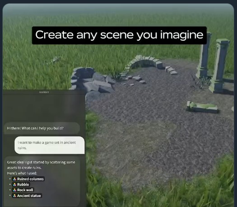Viewport: 237px width, 207px height.
Task: Click the 'Hi there! What can I help you build?' message
Action: [x=42, y=128]
